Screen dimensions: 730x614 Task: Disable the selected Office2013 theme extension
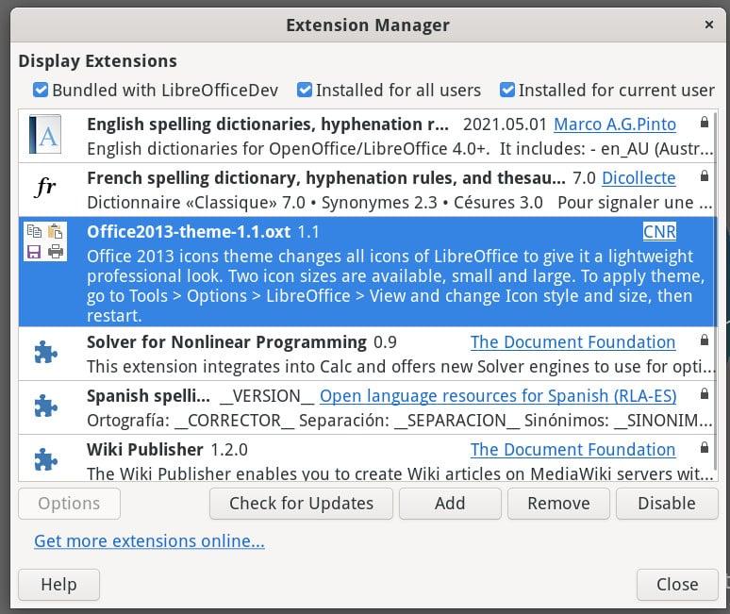click(666, 504)
